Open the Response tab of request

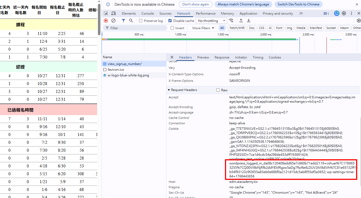(222, 57)
